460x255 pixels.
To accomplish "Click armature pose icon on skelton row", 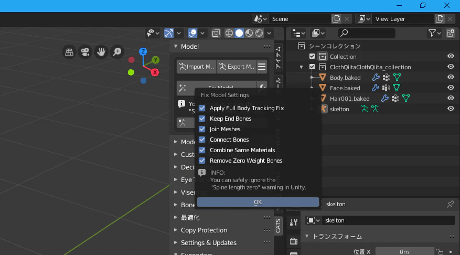I will 365,109.
